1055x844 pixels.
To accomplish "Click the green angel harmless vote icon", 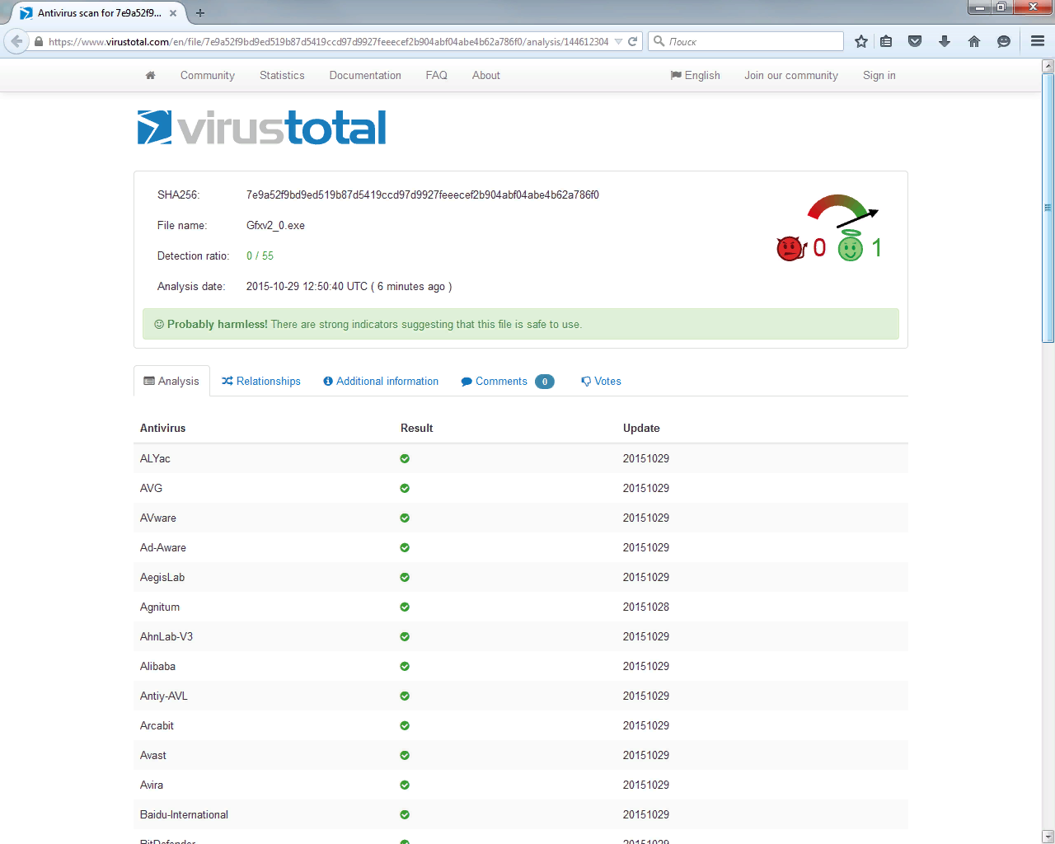I will [851, 246].
